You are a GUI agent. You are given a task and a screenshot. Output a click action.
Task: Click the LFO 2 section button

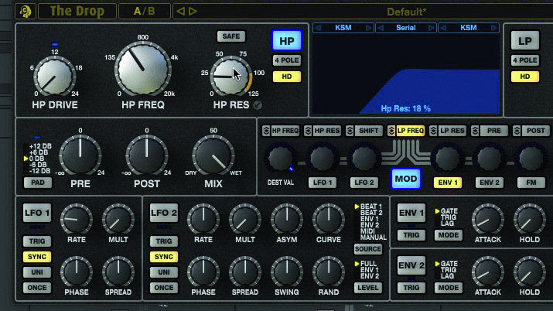164,213
